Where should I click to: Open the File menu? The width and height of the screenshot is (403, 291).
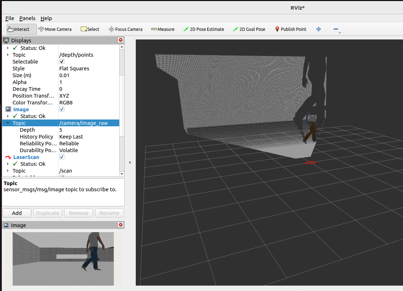click(x=10, y=18)
